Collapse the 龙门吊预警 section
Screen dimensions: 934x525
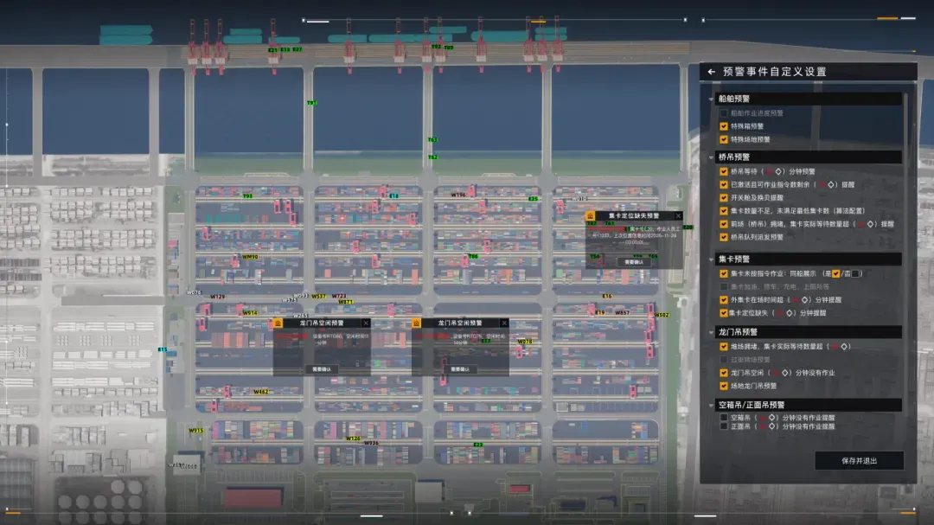pos(711,332)
